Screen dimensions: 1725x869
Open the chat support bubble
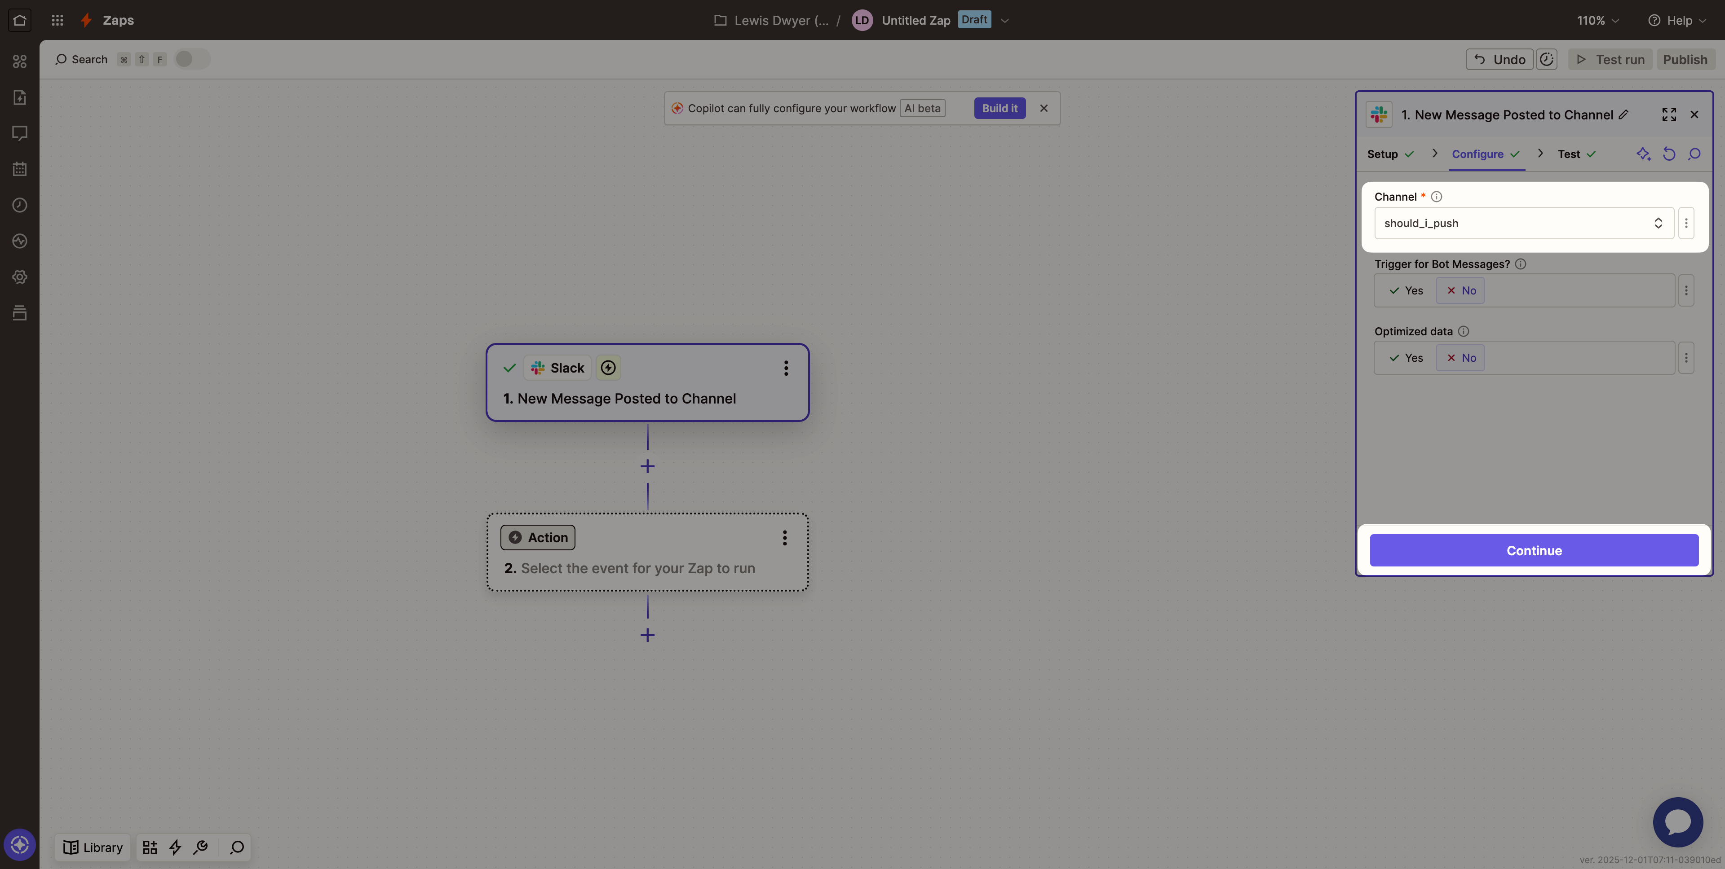pyautogui.click(x=1677, y=822)
